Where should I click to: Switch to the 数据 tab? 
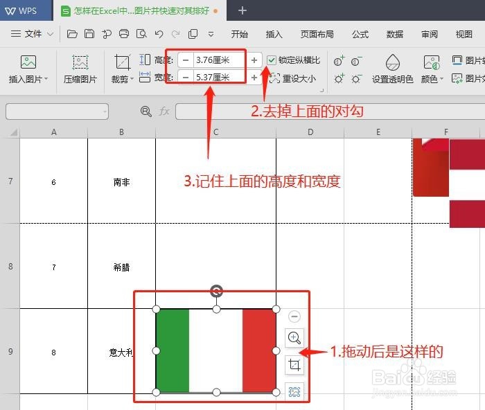pos(395,34)
